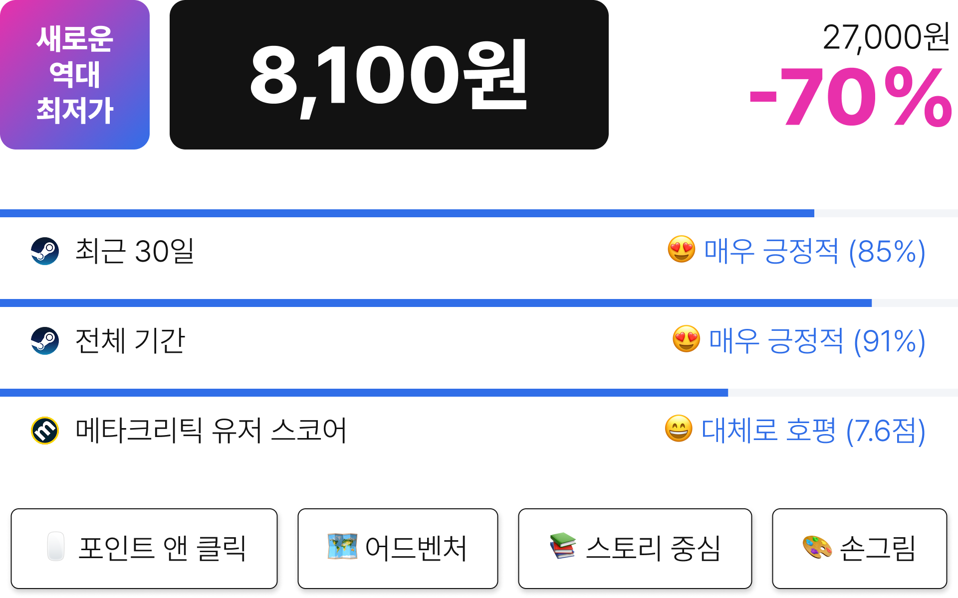Screen dimensions: 958x598
Task: Click the books icon in 스토리 중심 tag
Action: [563, 546]
